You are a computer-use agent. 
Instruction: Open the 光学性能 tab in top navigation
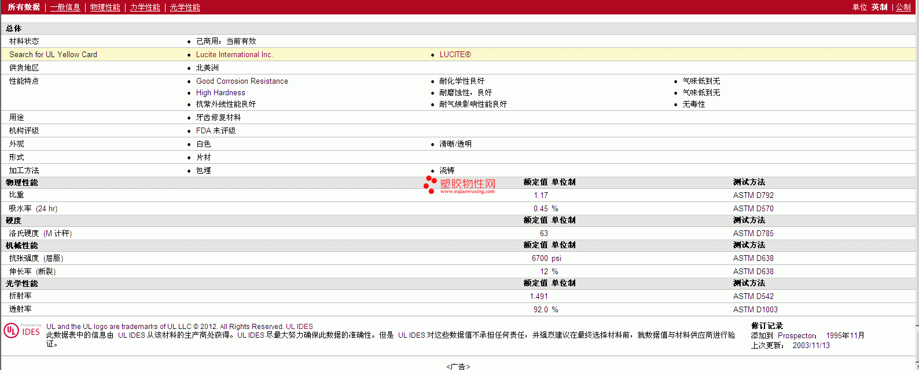tap(185, 8)
